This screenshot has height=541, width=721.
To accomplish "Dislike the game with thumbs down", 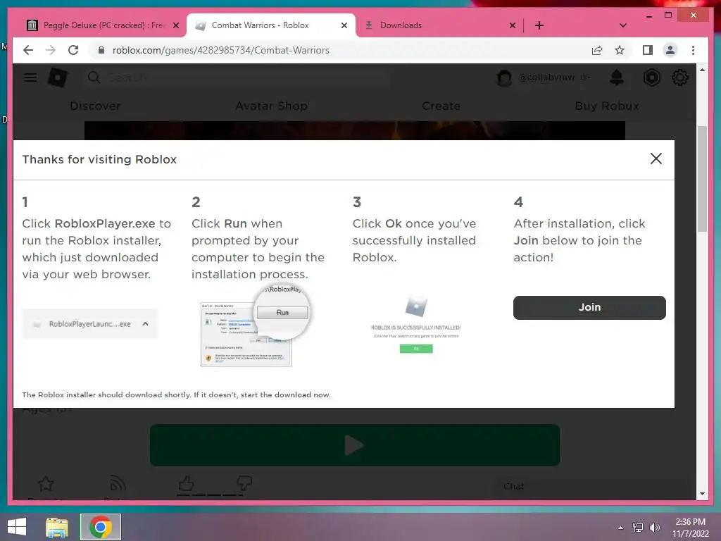I will pyautogui.click(x=244, y=483).
